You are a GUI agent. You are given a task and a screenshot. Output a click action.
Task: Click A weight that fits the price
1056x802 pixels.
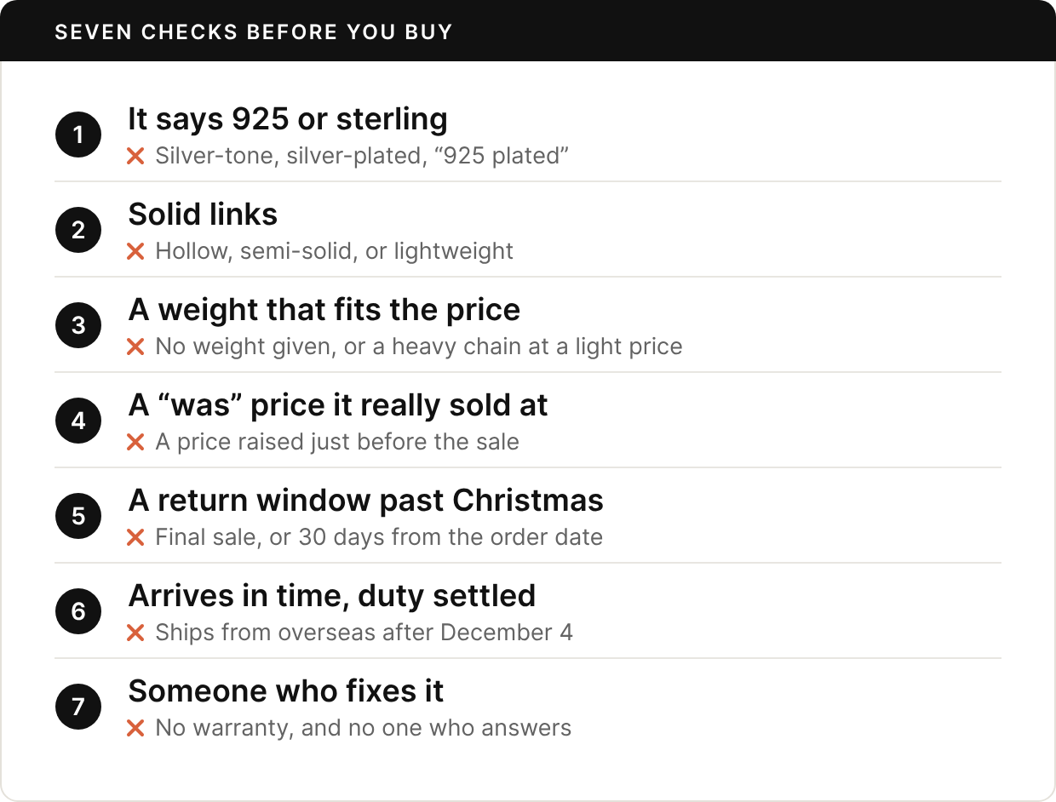(x=324, y=310)
